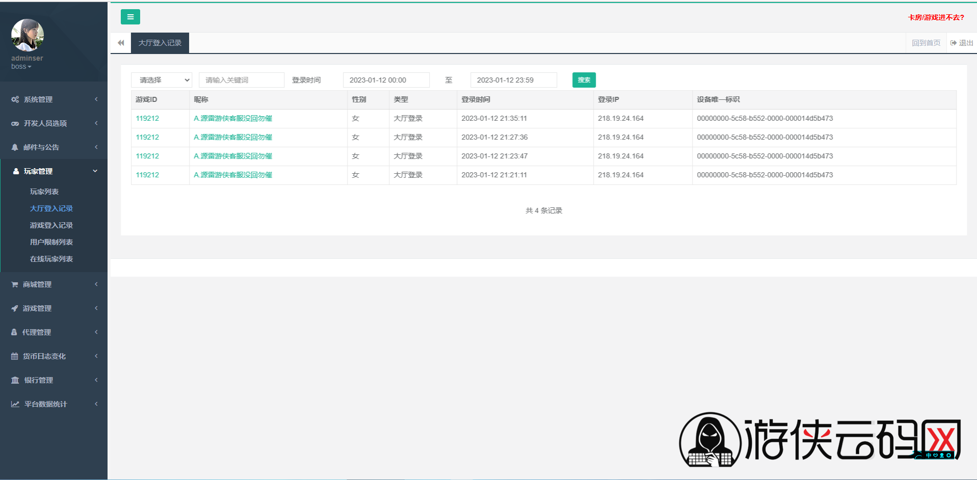Click the device ID in the 21:23:47 row
977x480 pixels.
(x=765, y=156)
